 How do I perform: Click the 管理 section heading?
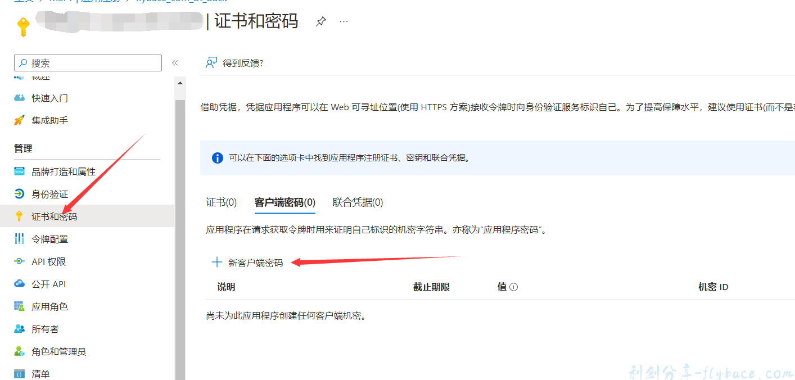click(23, 148)
